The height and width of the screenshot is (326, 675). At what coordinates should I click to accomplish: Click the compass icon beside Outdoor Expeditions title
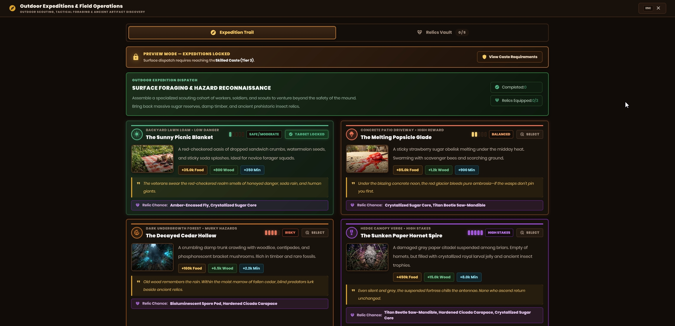tap(12, 8)
